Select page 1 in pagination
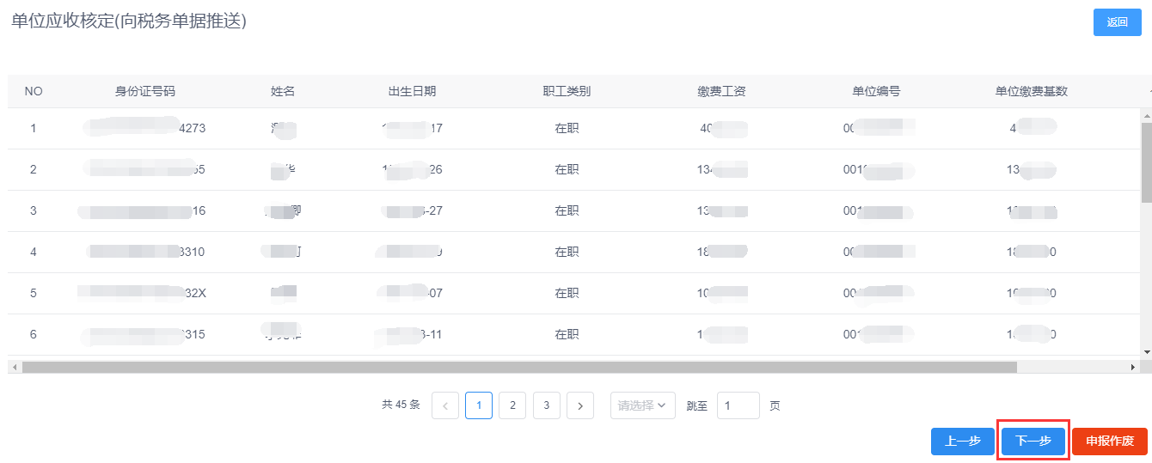1152x463 pixels. tap(479, 405)
